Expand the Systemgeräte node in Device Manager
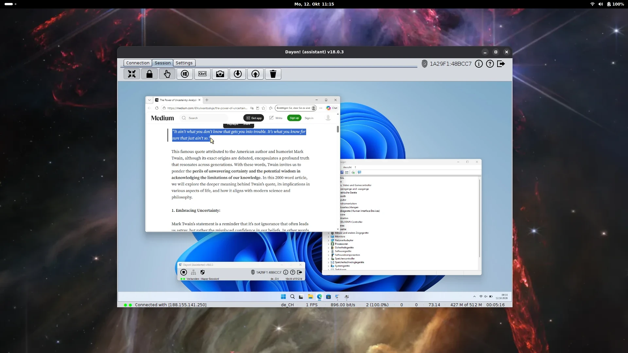The height and width of the screenshot is (353, 628). (x=328, y=266)
